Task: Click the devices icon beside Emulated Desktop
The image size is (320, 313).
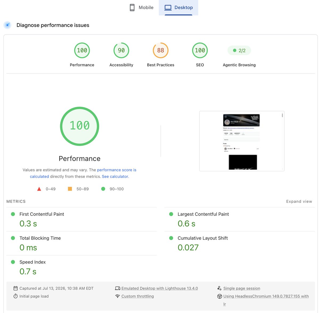Action: pos(118,288)
